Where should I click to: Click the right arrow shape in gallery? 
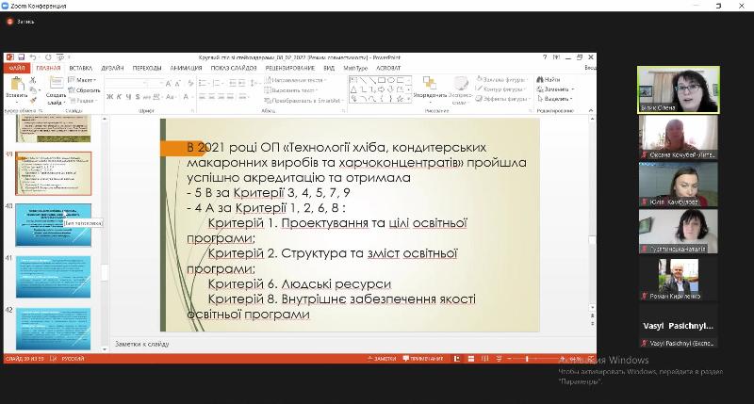click(382, 89)
